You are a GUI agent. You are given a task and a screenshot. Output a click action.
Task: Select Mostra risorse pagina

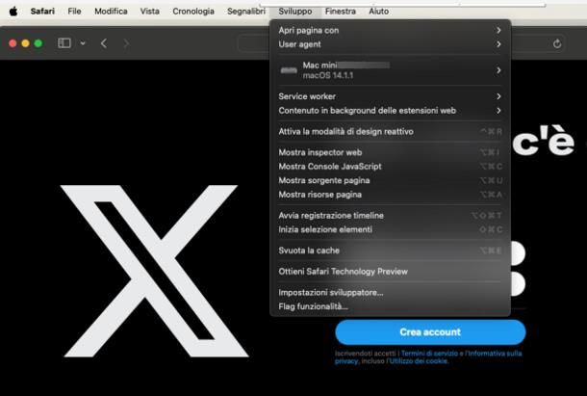tap(390, 195)
